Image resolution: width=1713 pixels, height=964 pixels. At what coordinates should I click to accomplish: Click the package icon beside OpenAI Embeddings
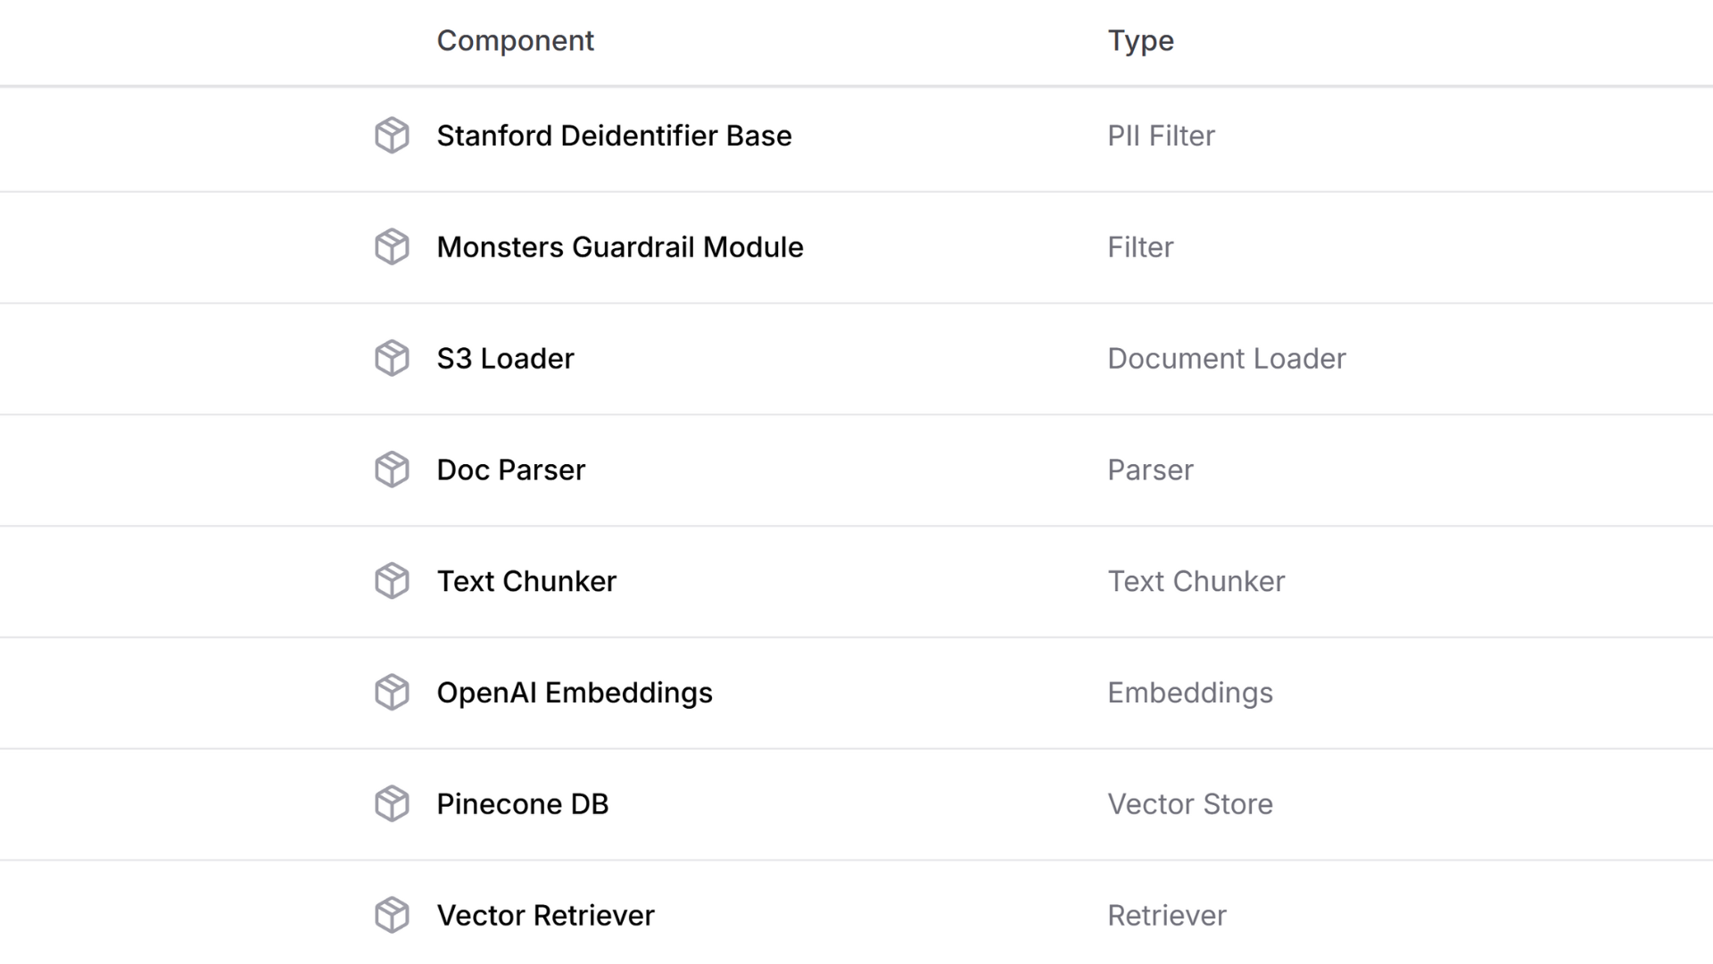391,692
